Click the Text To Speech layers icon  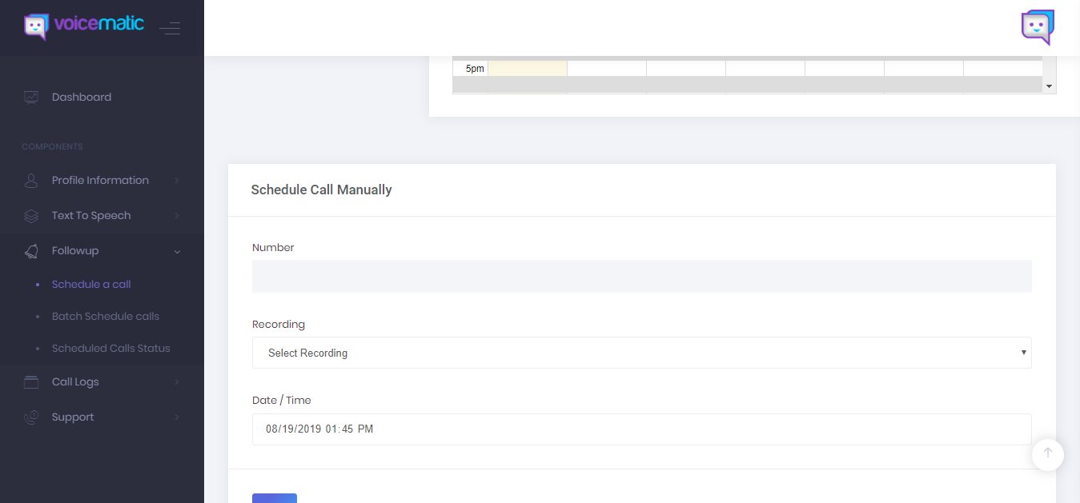[31, 216]
